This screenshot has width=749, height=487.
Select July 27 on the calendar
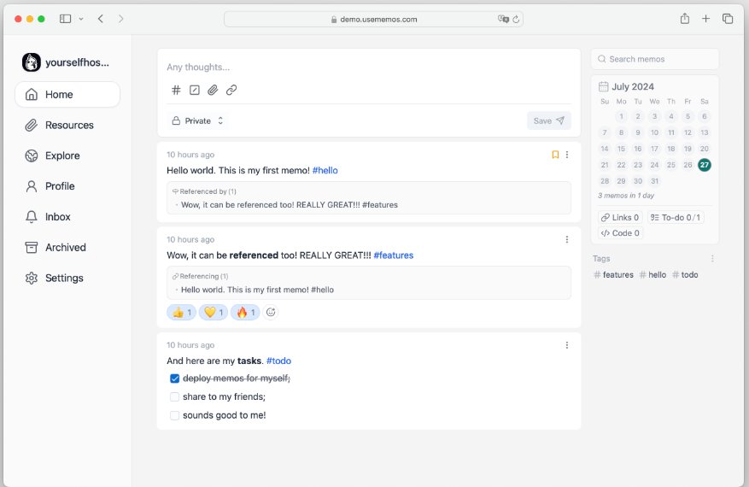pyautogui.click(x=705, y=165)
